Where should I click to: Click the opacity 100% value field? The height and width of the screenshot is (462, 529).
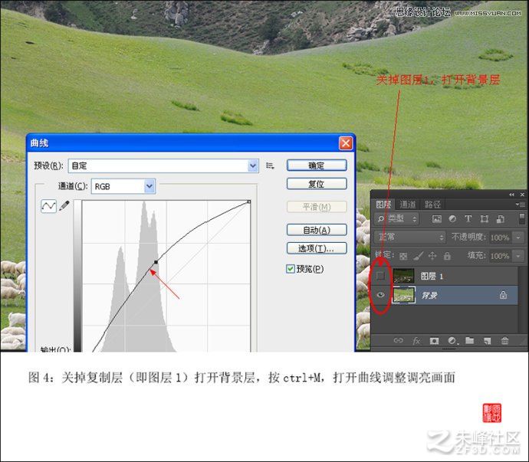pyautogui.click(x=499, y=238)
